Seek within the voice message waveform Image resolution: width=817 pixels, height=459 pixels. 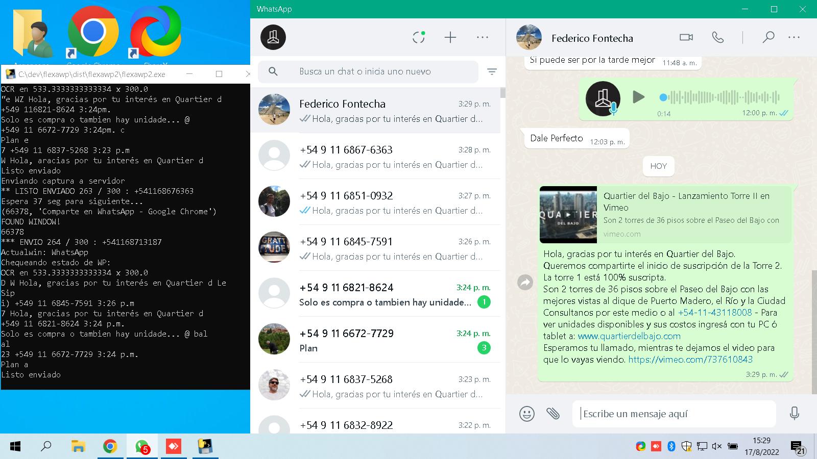pyautogui.click(x=720, y=97)
